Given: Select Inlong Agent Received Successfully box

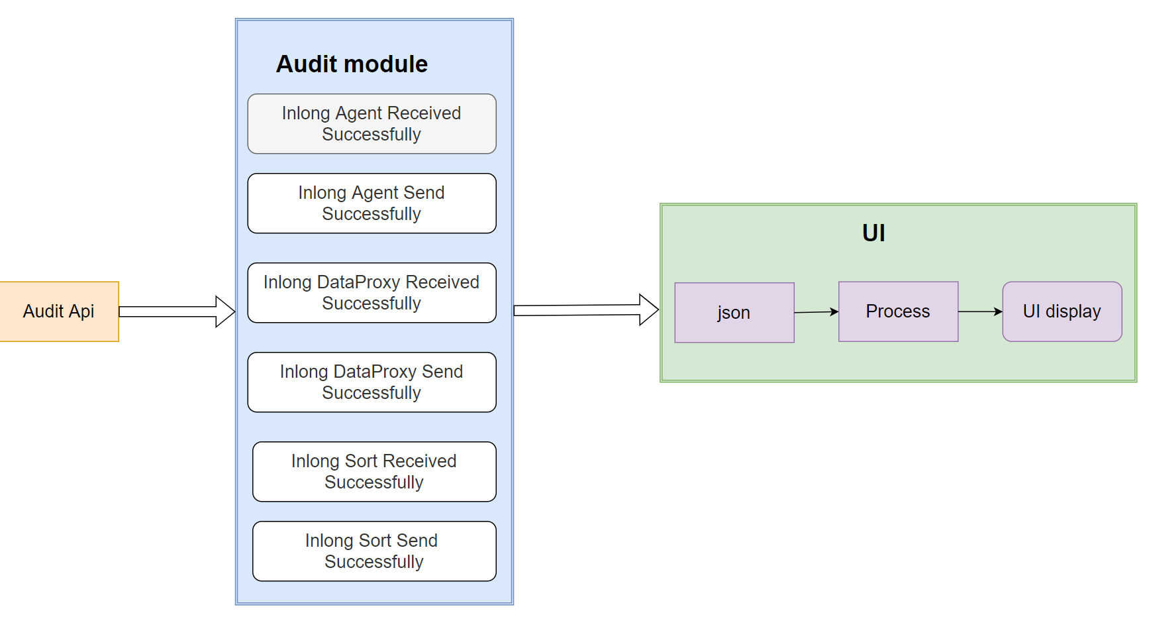Looking at the screenshot, I should point(372,124).
